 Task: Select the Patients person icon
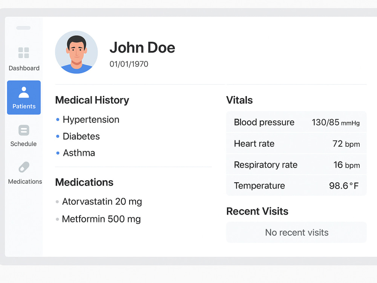pyautogui.click(x=24, y=92)
